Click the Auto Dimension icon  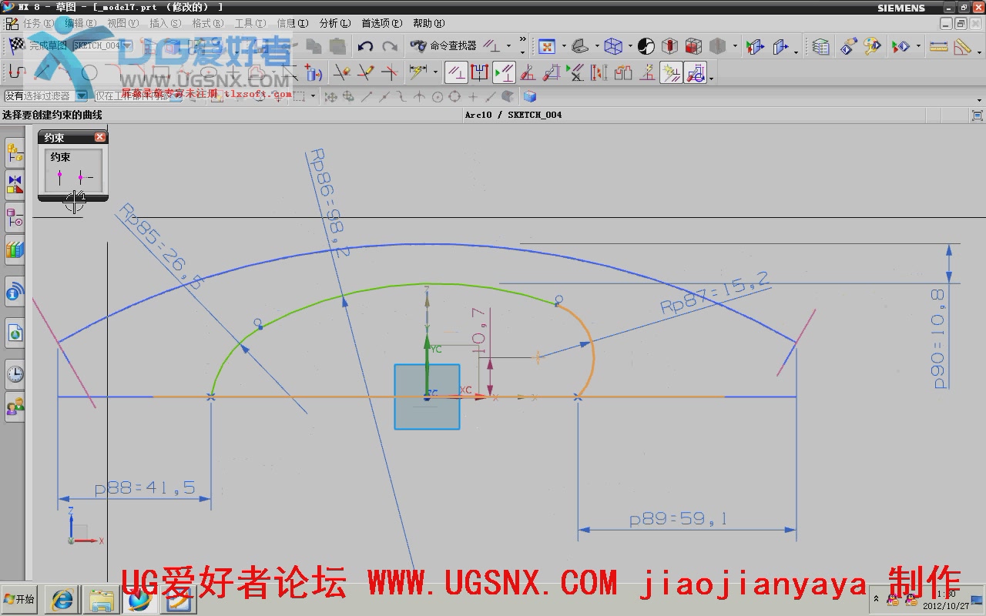[552, 73]
